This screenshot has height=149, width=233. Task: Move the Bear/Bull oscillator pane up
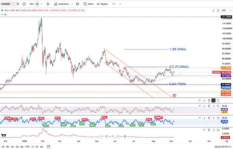200,118
